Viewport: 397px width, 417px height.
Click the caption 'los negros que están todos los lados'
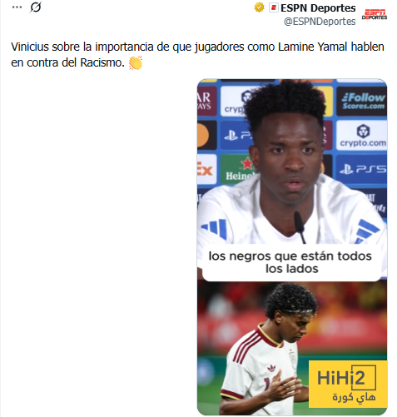(x=291, y=262)
